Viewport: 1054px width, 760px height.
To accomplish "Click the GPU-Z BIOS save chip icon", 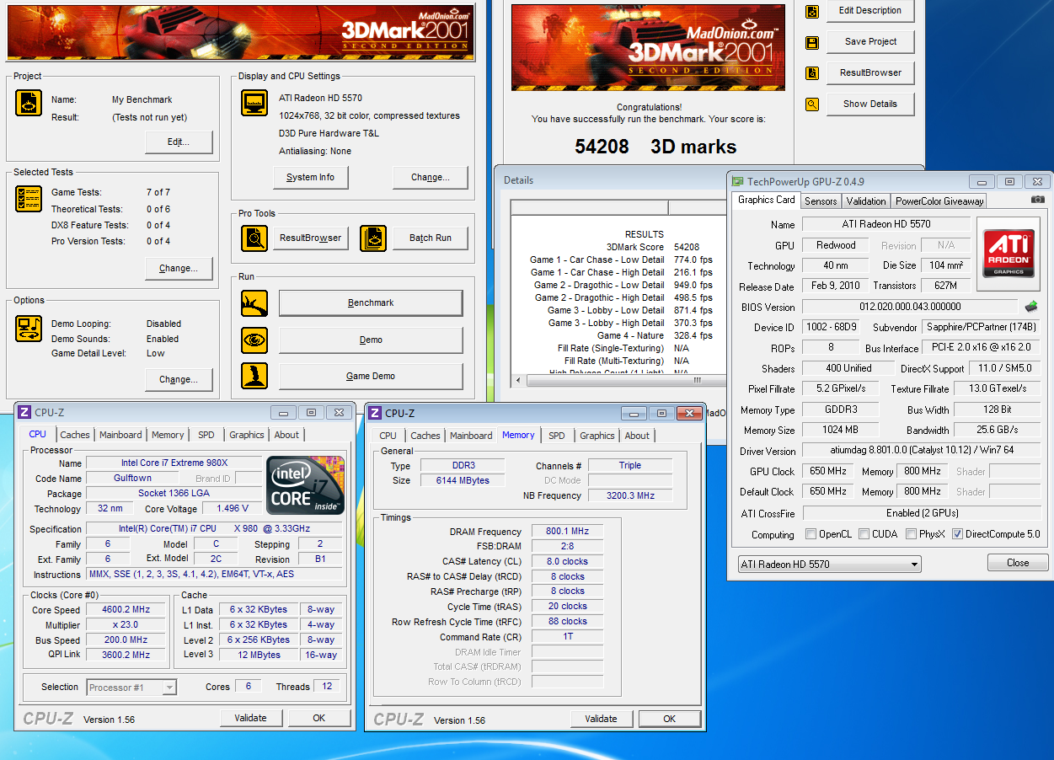I will click(x=1031, y=306).
